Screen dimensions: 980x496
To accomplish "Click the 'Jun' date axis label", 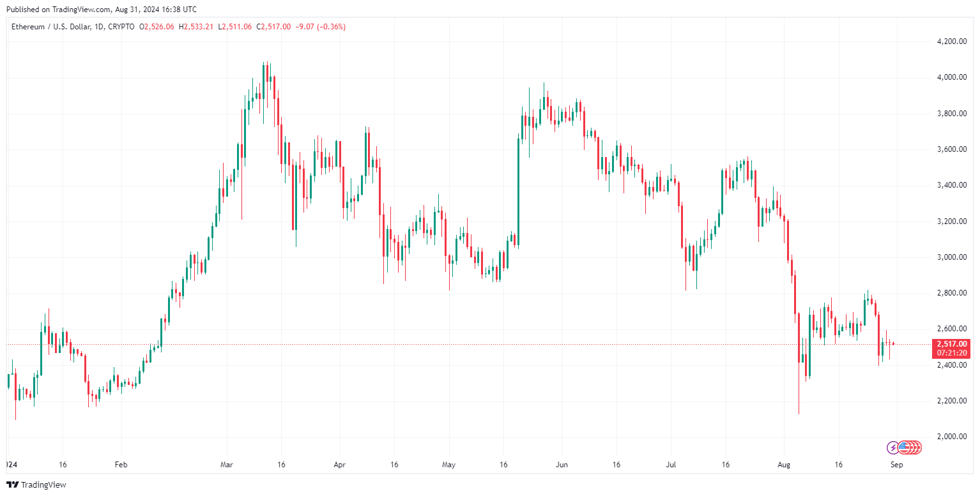I will [561, 465].
